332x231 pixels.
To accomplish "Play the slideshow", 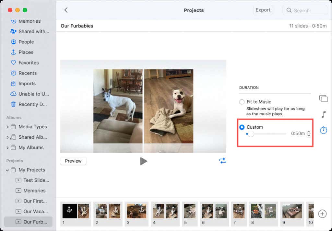I will 144,161.
